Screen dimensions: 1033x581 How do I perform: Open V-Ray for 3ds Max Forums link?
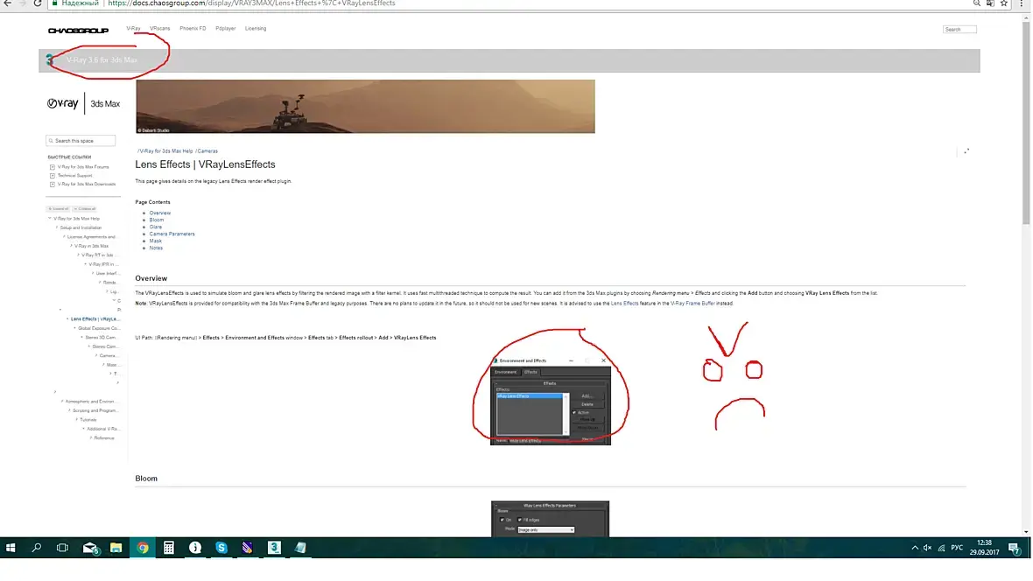tap(83, 166)
